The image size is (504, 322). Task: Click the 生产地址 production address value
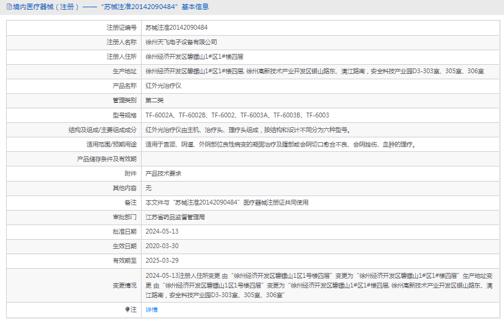click(x=315, y=71)
